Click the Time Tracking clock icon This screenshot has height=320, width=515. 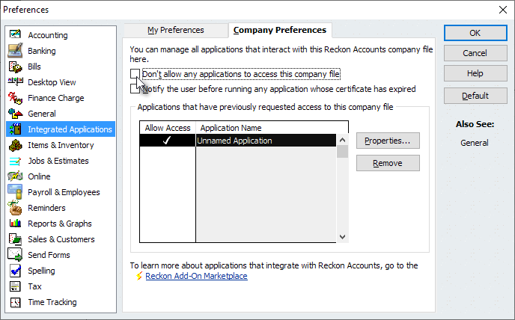point(15,302)
